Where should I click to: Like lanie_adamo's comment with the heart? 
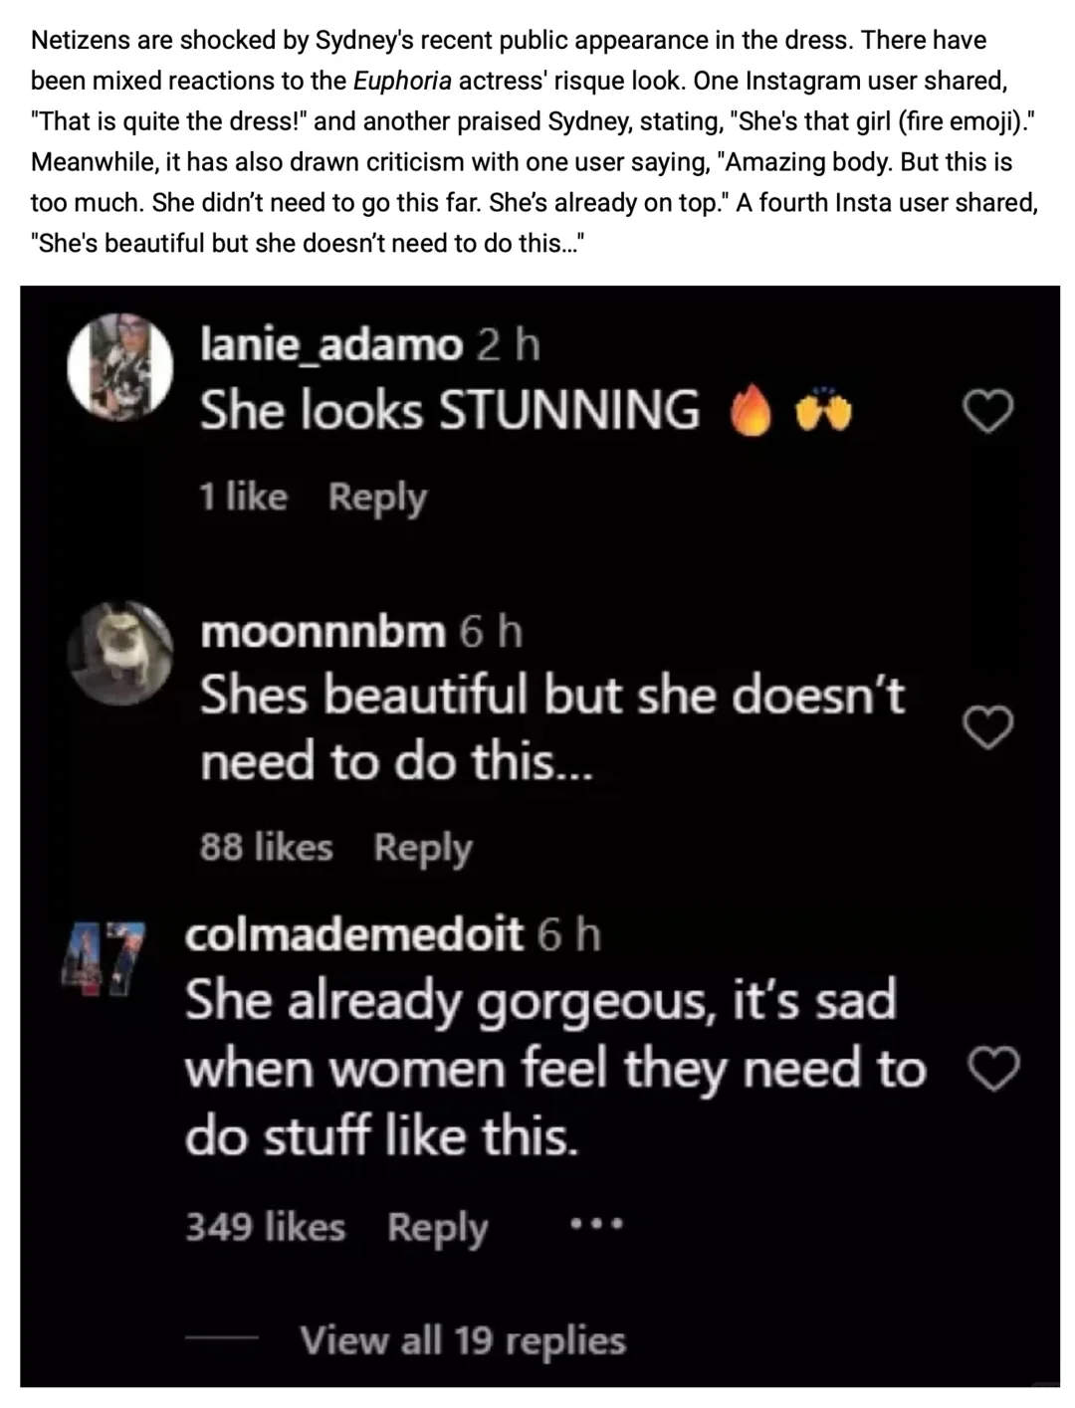tap(989, 411)
